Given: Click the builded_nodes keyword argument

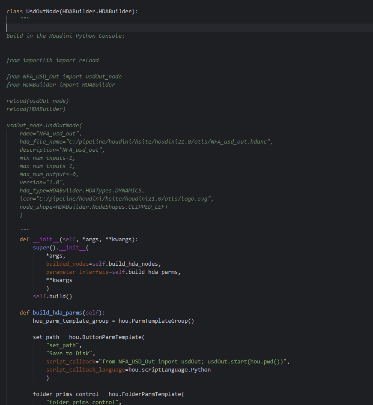Looking at the screenshot, I should click(x=67, y=264).
